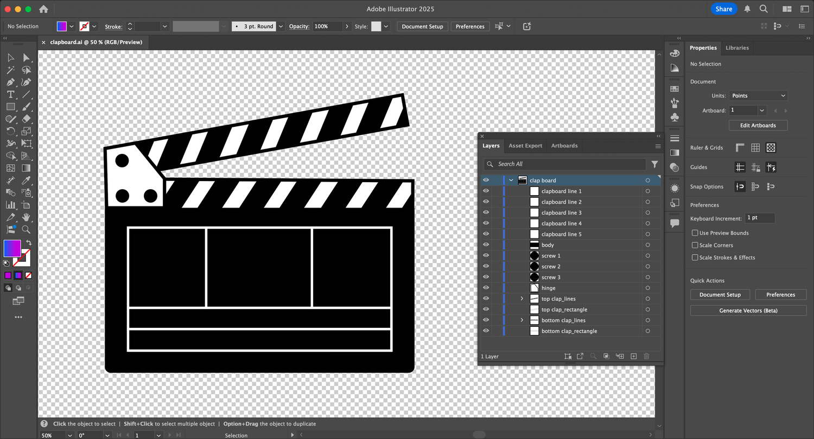Click Generate Vectors (Beta) button

[x=748, y=311]
